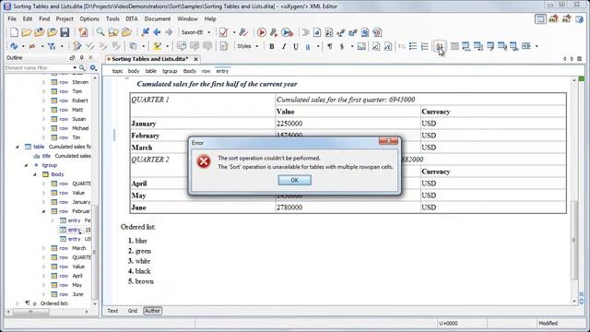Open the Element name filter dropdown arrow
The image size is (590, 332).
pyautogui.click(x=75, y=67)
